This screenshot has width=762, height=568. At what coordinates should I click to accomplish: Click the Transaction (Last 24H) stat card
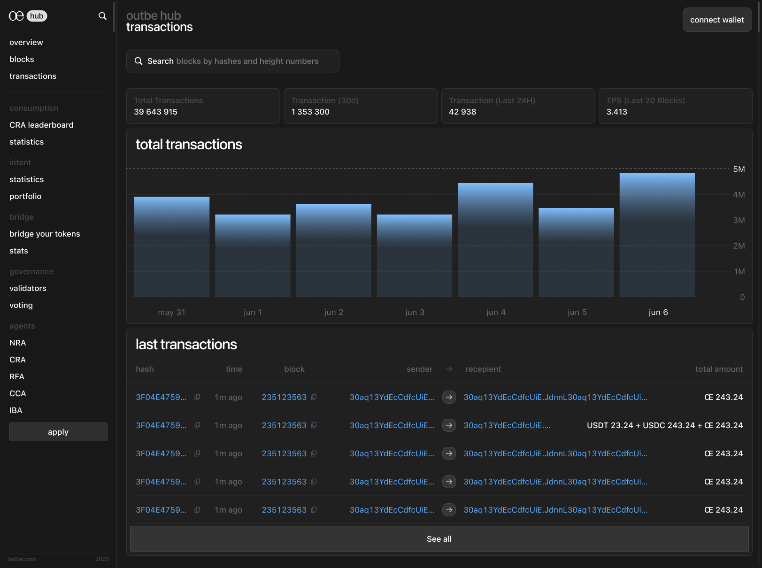click(x=518, y=106)
